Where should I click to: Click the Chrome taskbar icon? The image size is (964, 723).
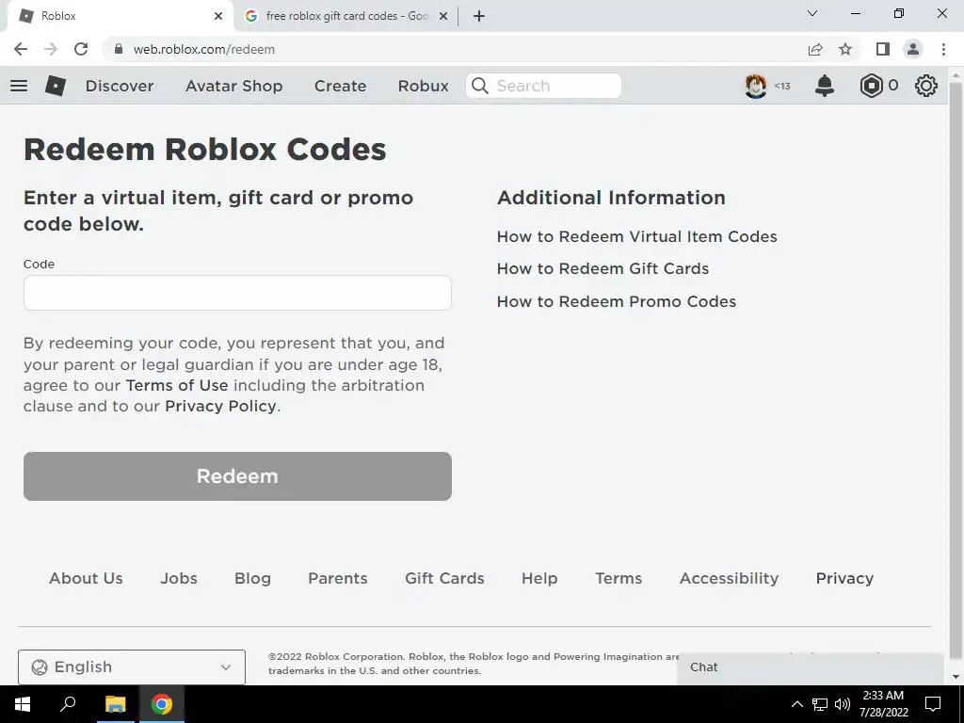point(162,704)
